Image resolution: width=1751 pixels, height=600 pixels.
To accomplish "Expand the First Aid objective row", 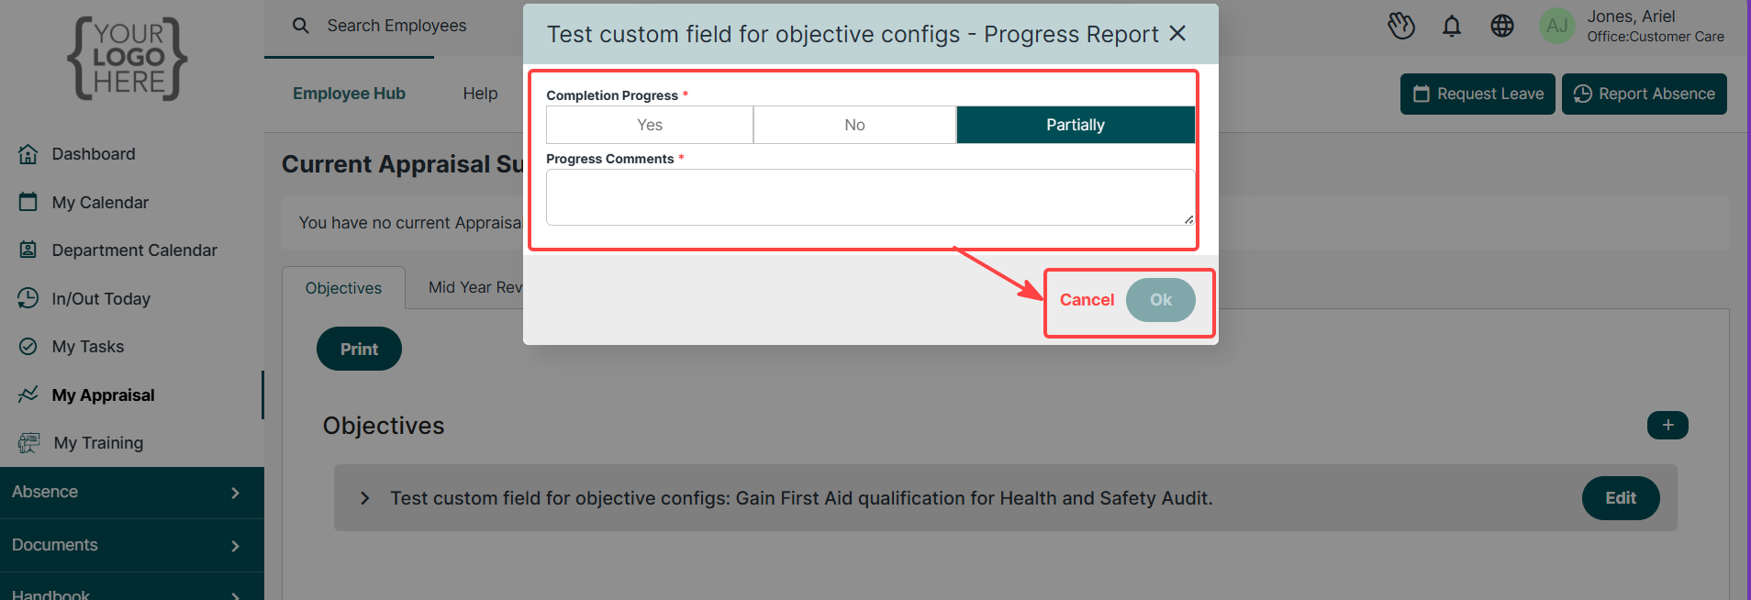I will point(365,498).
